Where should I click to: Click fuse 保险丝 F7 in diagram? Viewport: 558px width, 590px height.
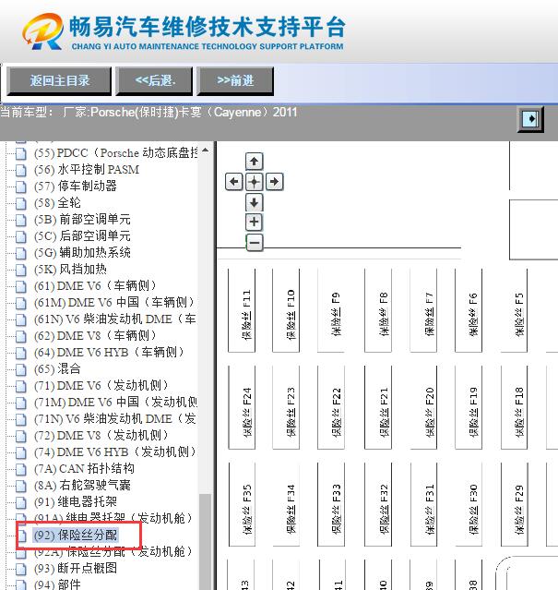pyautogui.click(x=424, y=311)
